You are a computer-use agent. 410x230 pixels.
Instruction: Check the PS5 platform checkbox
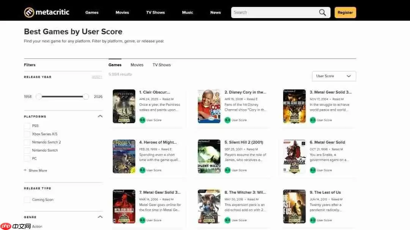point(27,126)
